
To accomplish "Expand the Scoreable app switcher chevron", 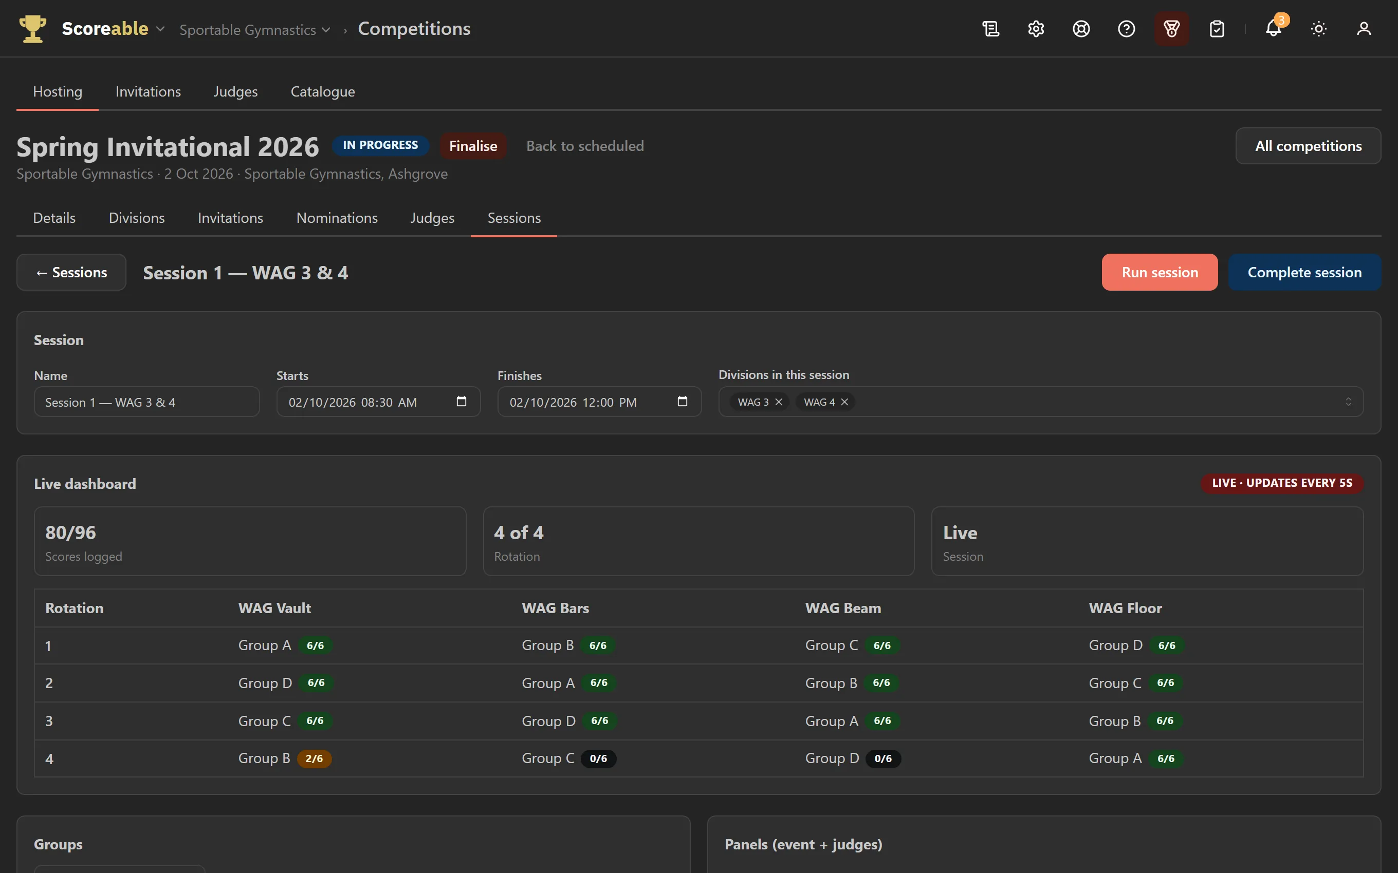I will pos(160,29).
